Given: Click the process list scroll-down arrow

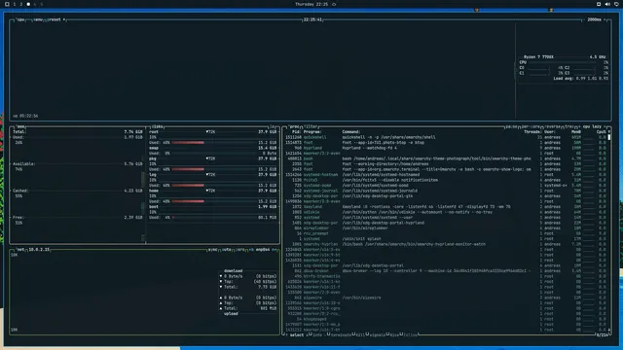Looking at the screenshot, I should pyautogui.click(x=609, y=330).
